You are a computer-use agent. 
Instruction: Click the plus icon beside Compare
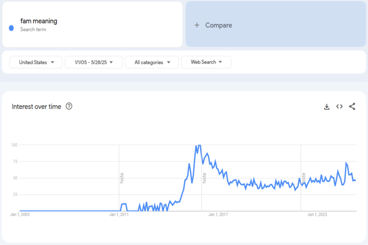click(x=197, y=25)
